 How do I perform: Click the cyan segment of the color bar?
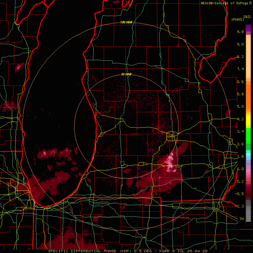[248, 154]
